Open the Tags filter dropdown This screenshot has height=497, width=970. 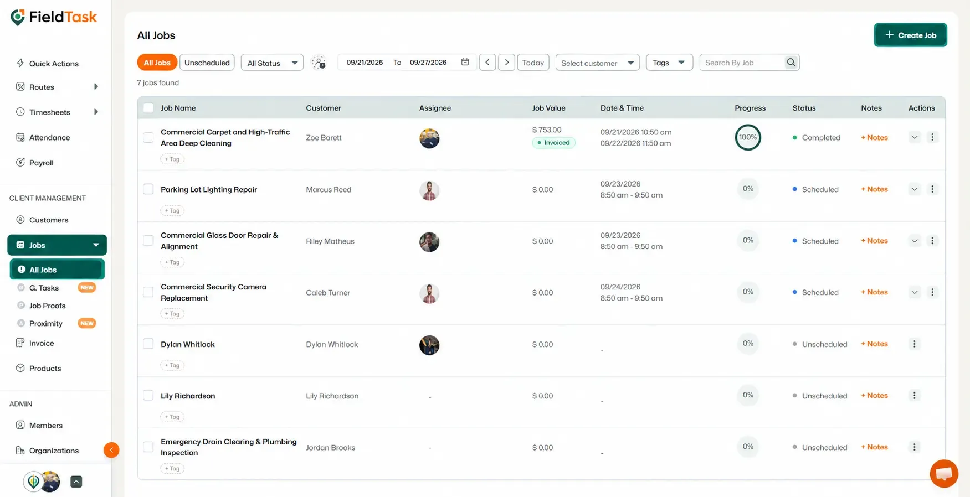669,63
